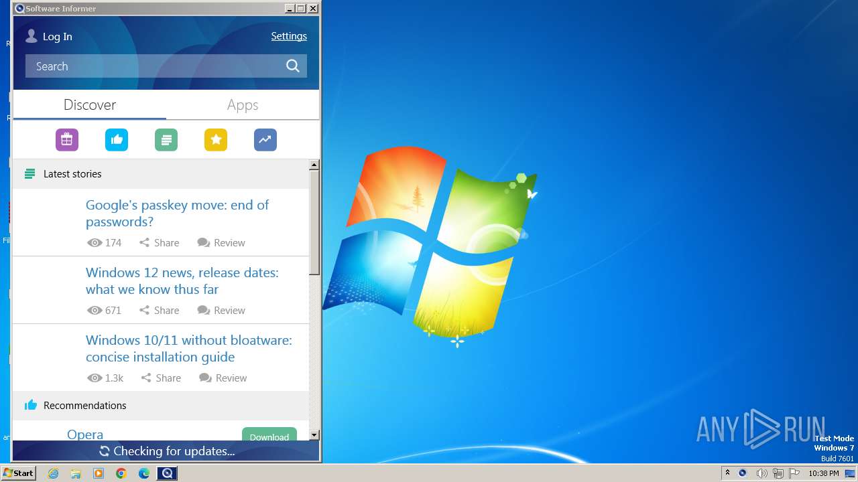858x482 pixels.
Task: Click the Checking for updates status text
Action: (174, 451)
